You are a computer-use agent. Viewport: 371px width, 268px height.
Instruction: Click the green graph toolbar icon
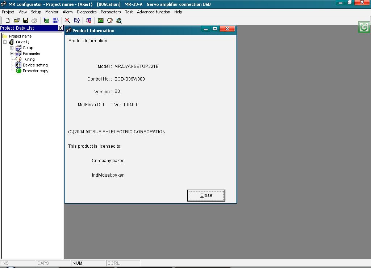101,21
